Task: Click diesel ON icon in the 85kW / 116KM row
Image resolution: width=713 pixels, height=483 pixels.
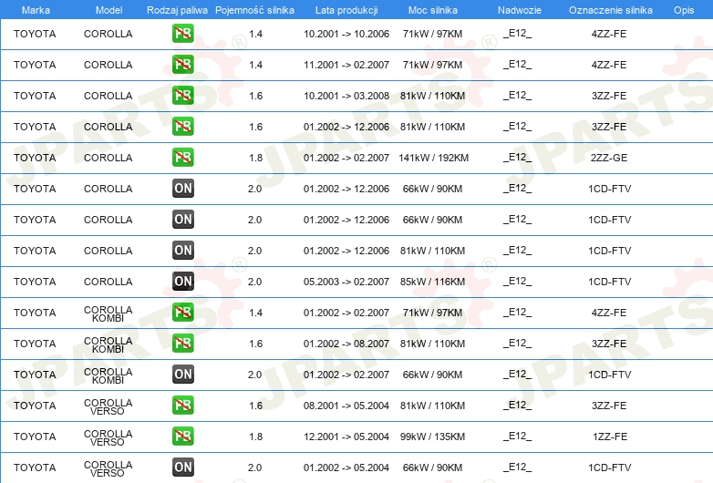Action: (182, 282)
